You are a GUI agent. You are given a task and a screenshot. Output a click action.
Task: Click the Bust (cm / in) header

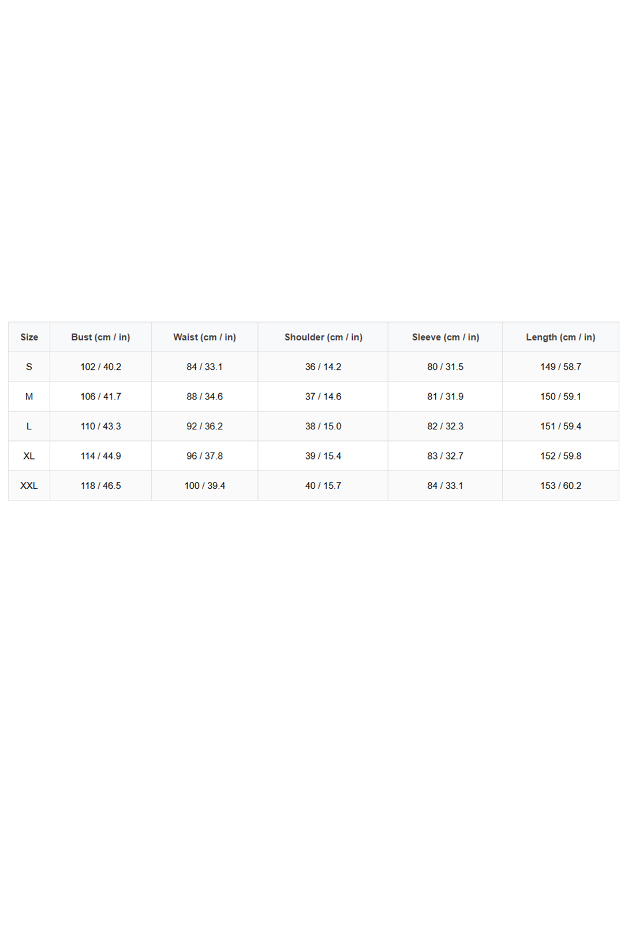click(x=100, y=337)
